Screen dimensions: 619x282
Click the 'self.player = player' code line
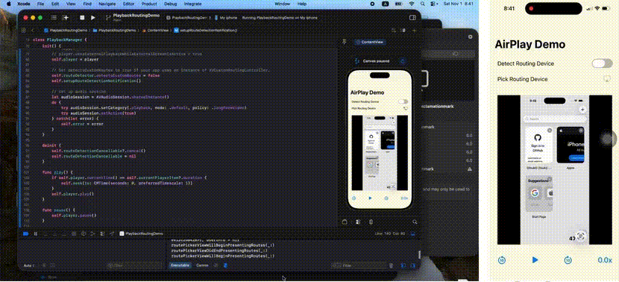[x=75, y=59]
